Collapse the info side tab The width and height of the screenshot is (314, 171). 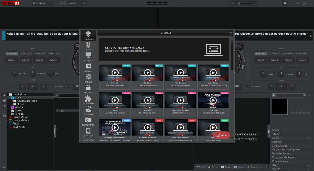(x=268, y=131)
